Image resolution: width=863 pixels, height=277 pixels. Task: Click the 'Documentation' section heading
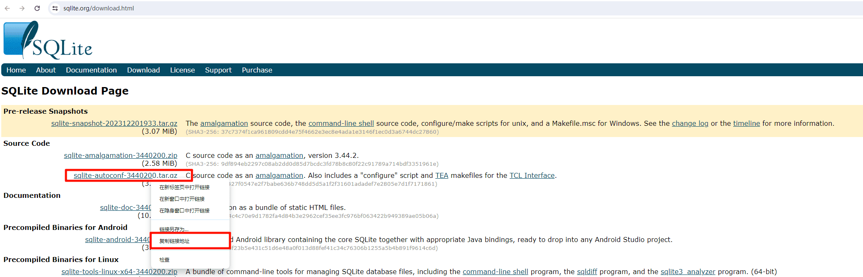click(32, 195)
